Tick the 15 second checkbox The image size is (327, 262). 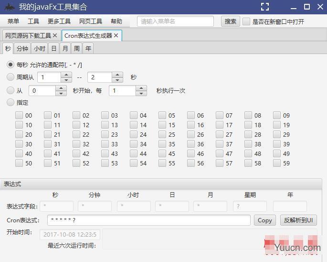(x=162, y=125)
